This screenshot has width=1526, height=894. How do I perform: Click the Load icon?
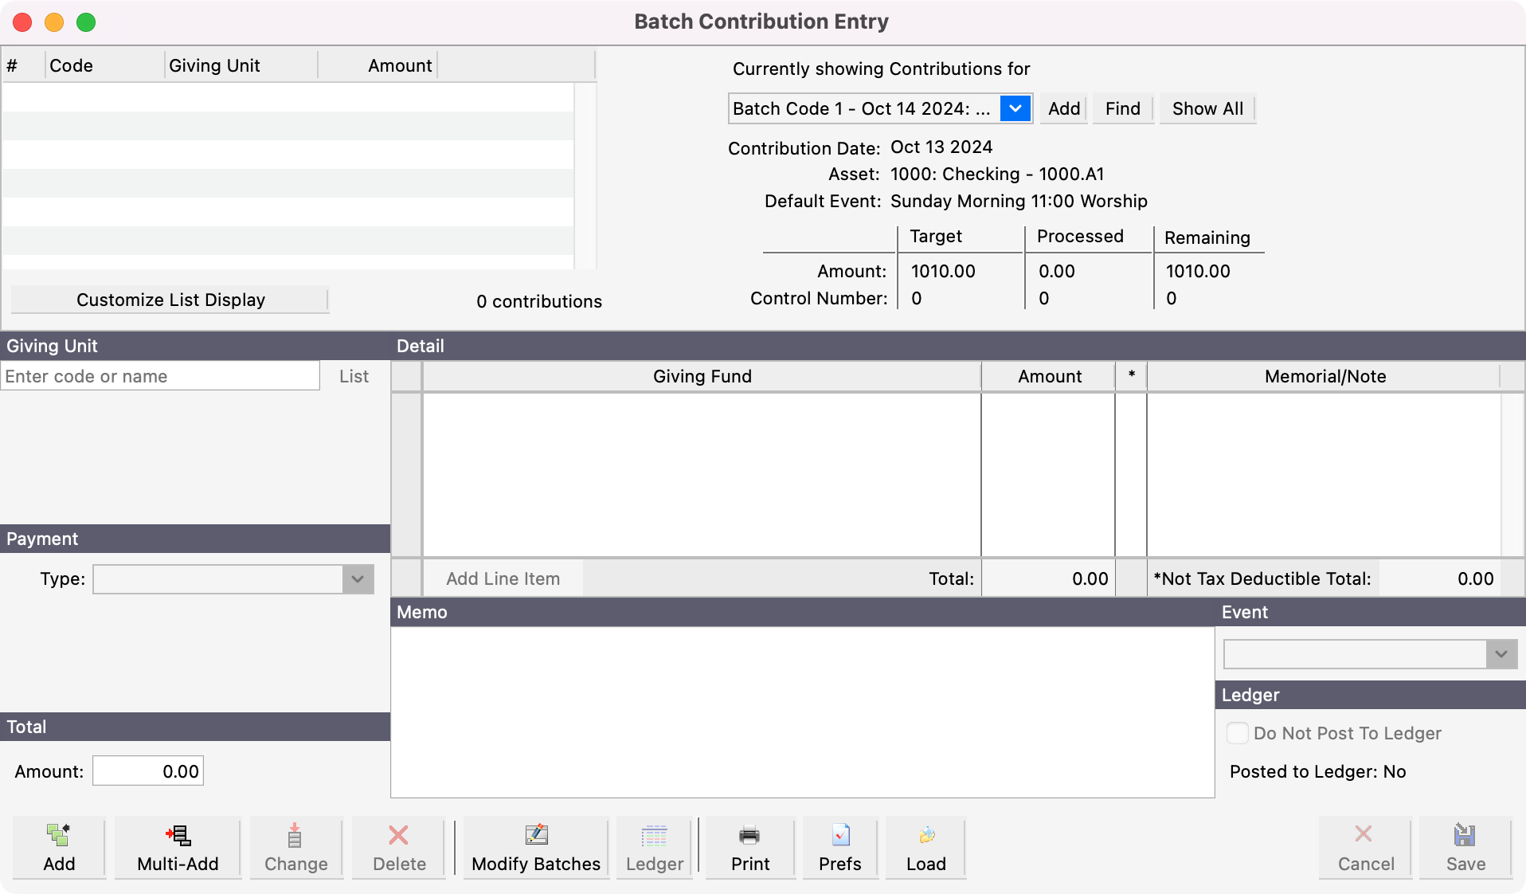(x=925, y=847)
